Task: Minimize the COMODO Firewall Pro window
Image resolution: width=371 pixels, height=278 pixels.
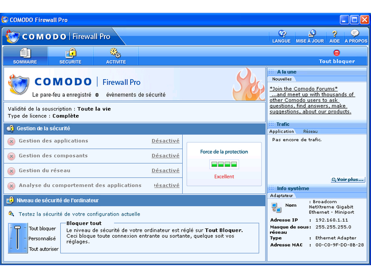Action: pyautogui.click(x=344, y=20)
